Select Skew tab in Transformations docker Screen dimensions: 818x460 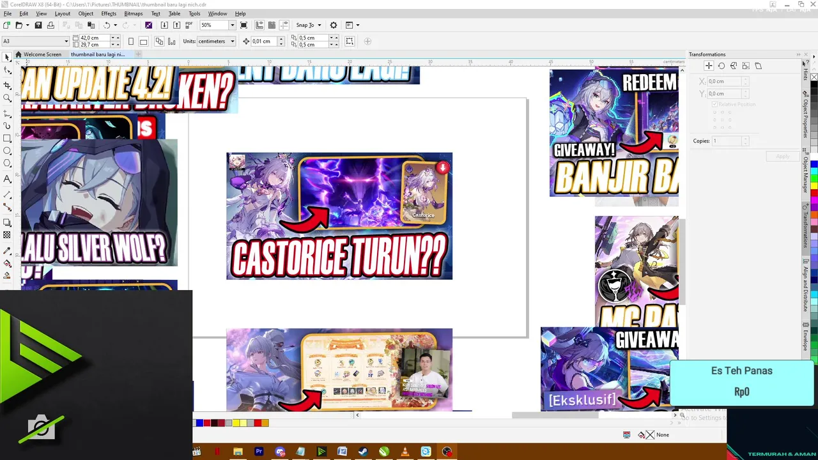coord(758,66)
